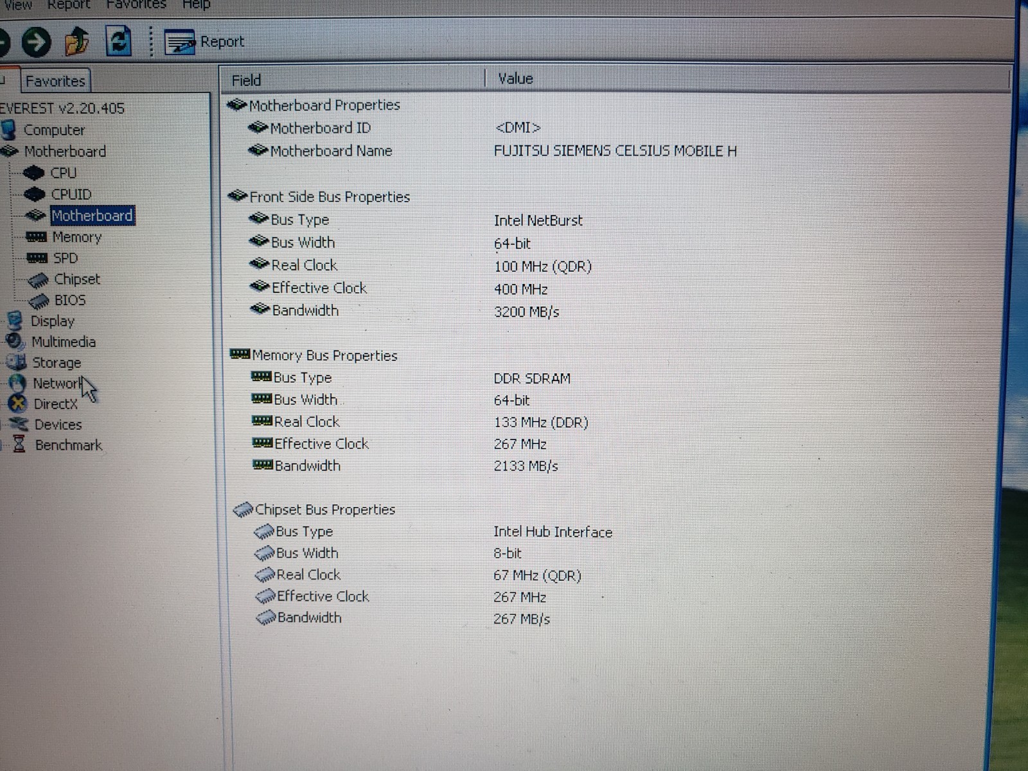This screenshot has height=771, width=1028.
Task: Select the Chipset Bus Properties group row
Action: (315, 510)
